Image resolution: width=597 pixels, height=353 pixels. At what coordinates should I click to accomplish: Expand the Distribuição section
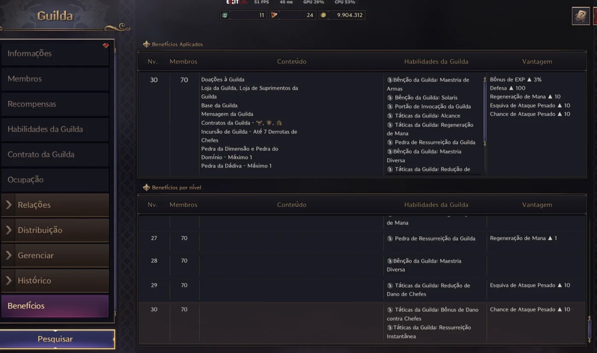pyautogui.click(x=55, y=230)
